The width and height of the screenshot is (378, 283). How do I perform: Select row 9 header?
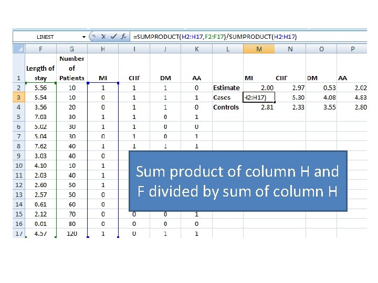coord(19,156)
